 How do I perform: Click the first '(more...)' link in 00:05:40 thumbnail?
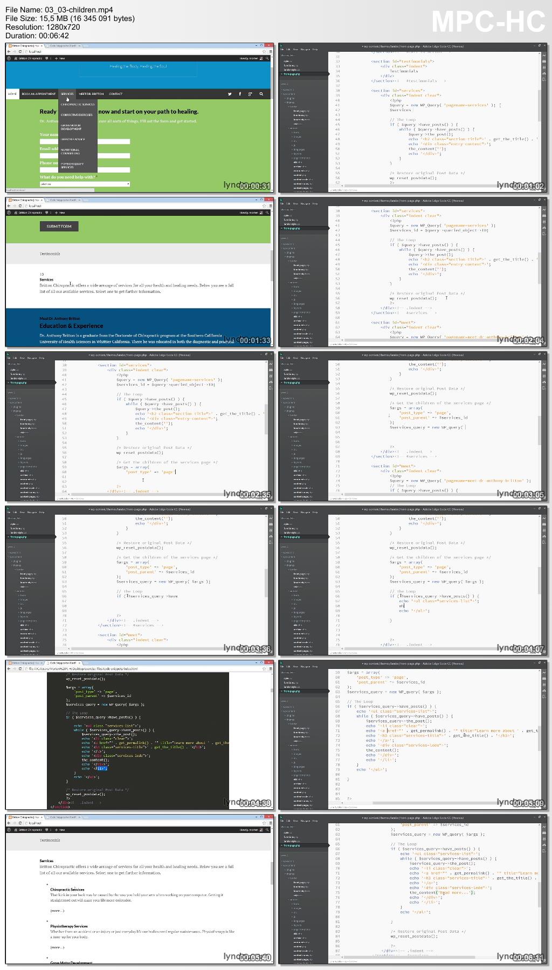click(57, 910)
